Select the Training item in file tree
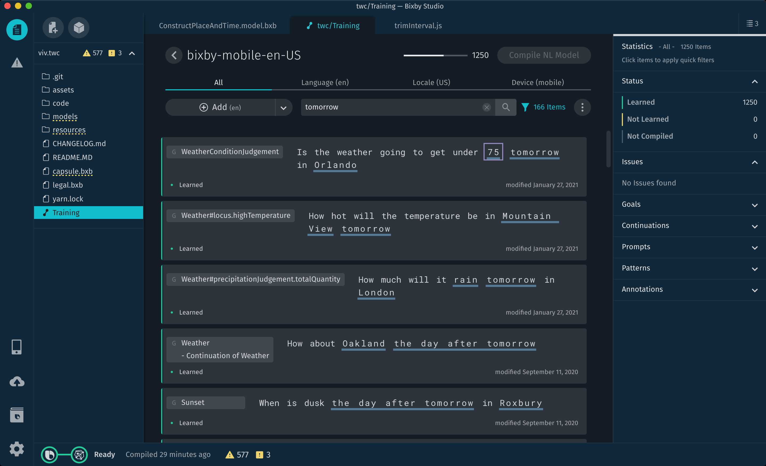Viewport: 766px width, 466px height. pyautogui.click(x=89, y=213)
